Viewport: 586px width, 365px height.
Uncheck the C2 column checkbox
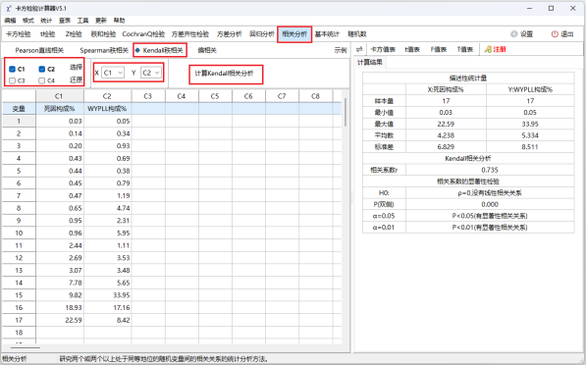tap(42, 69)
